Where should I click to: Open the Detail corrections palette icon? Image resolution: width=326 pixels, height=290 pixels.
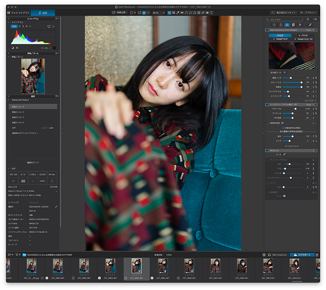point(287,25)
